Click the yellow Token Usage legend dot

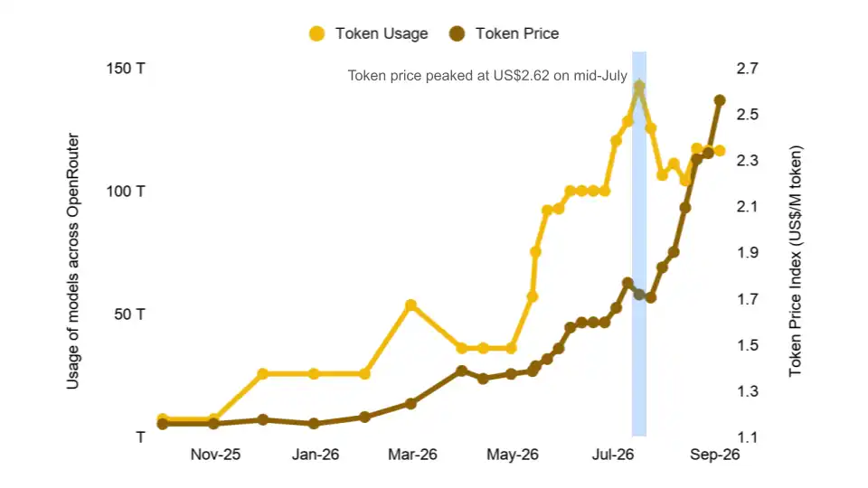pyautogui.click(x=317, y=33)
